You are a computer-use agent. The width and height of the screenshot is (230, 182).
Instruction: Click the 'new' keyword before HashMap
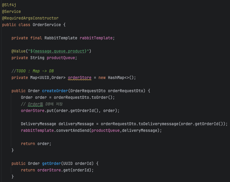102,77
